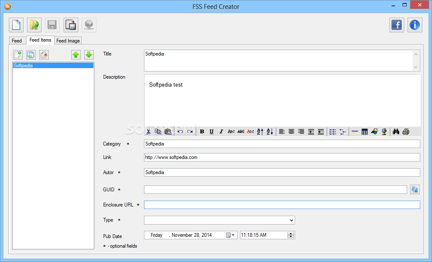
Task: Focus the Link input field
Action: pyautogui.click(x=282, y=157)
